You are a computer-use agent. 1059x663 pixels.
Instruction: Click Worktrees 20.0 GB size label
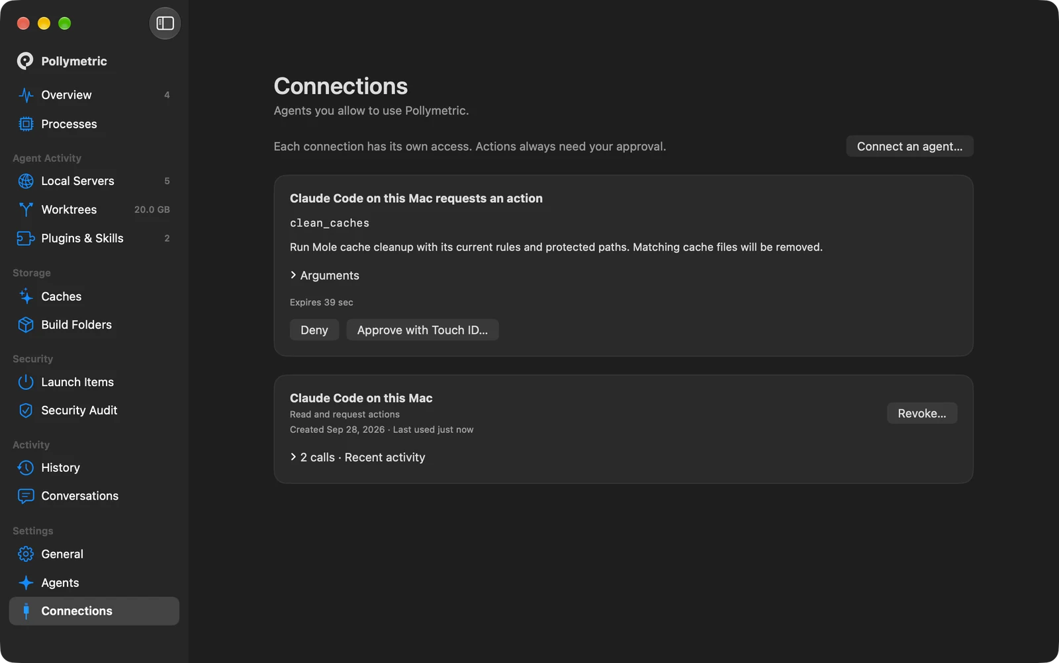tap(152, 210)
